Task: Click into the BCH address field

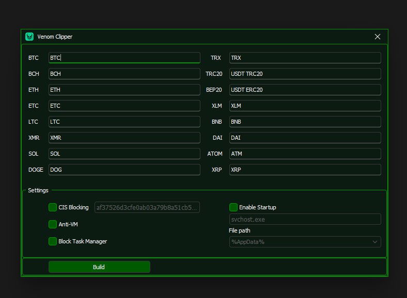Action: [x=124, y=74]
